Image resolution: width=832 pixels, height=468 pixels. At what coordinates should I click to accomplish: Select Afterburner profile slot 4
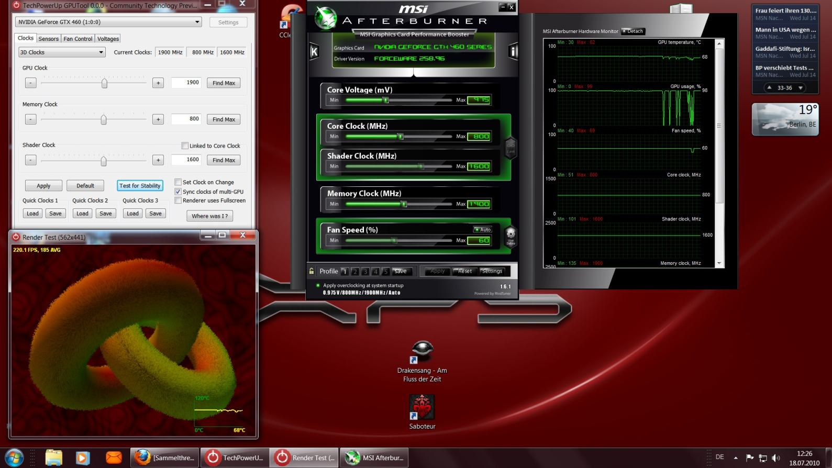375,271
